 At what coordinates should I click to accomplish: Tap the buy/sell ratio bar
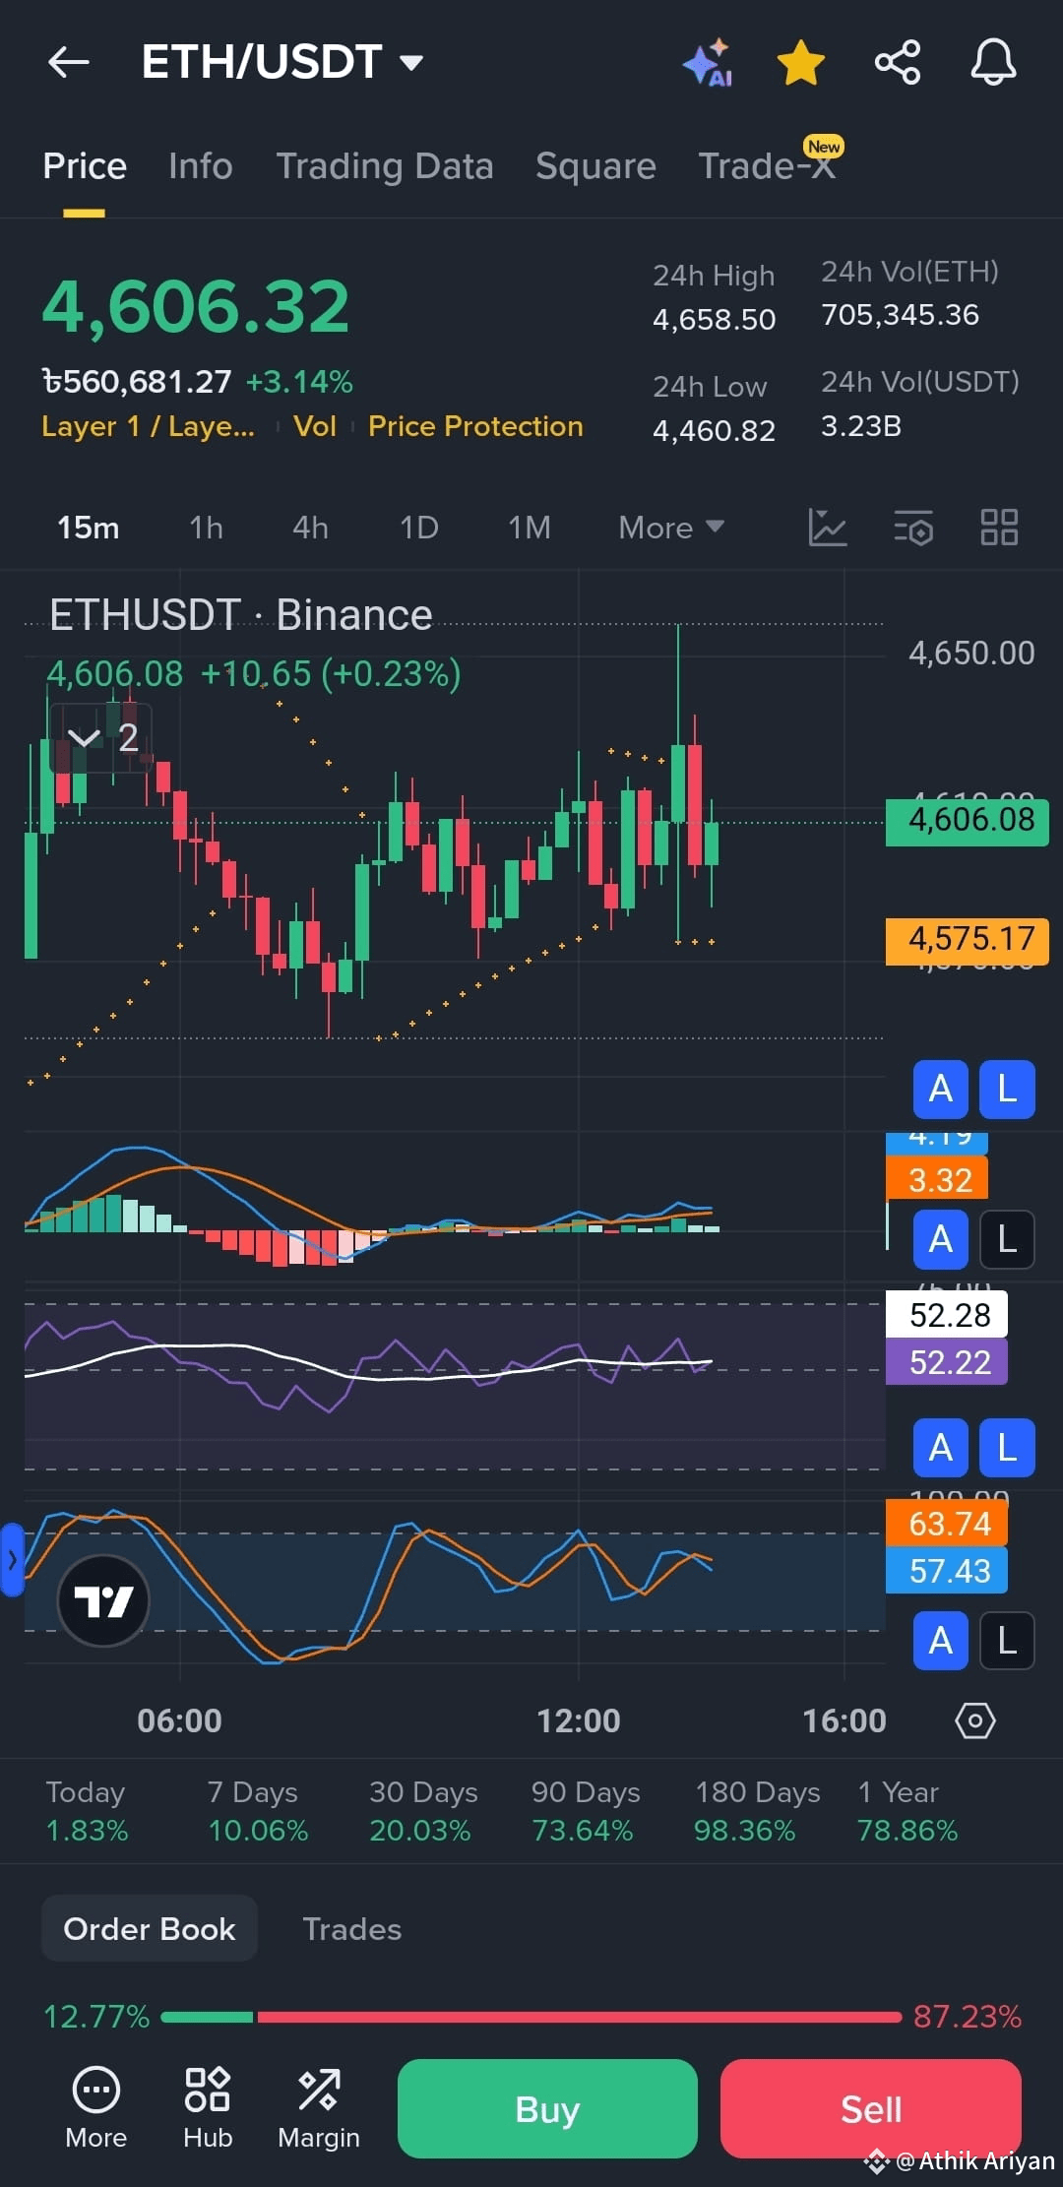(531, 2017)
